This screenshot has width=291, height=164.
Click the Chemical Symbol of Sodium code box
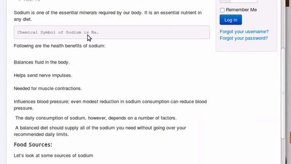pyautogui.click(x=112, y=32)
